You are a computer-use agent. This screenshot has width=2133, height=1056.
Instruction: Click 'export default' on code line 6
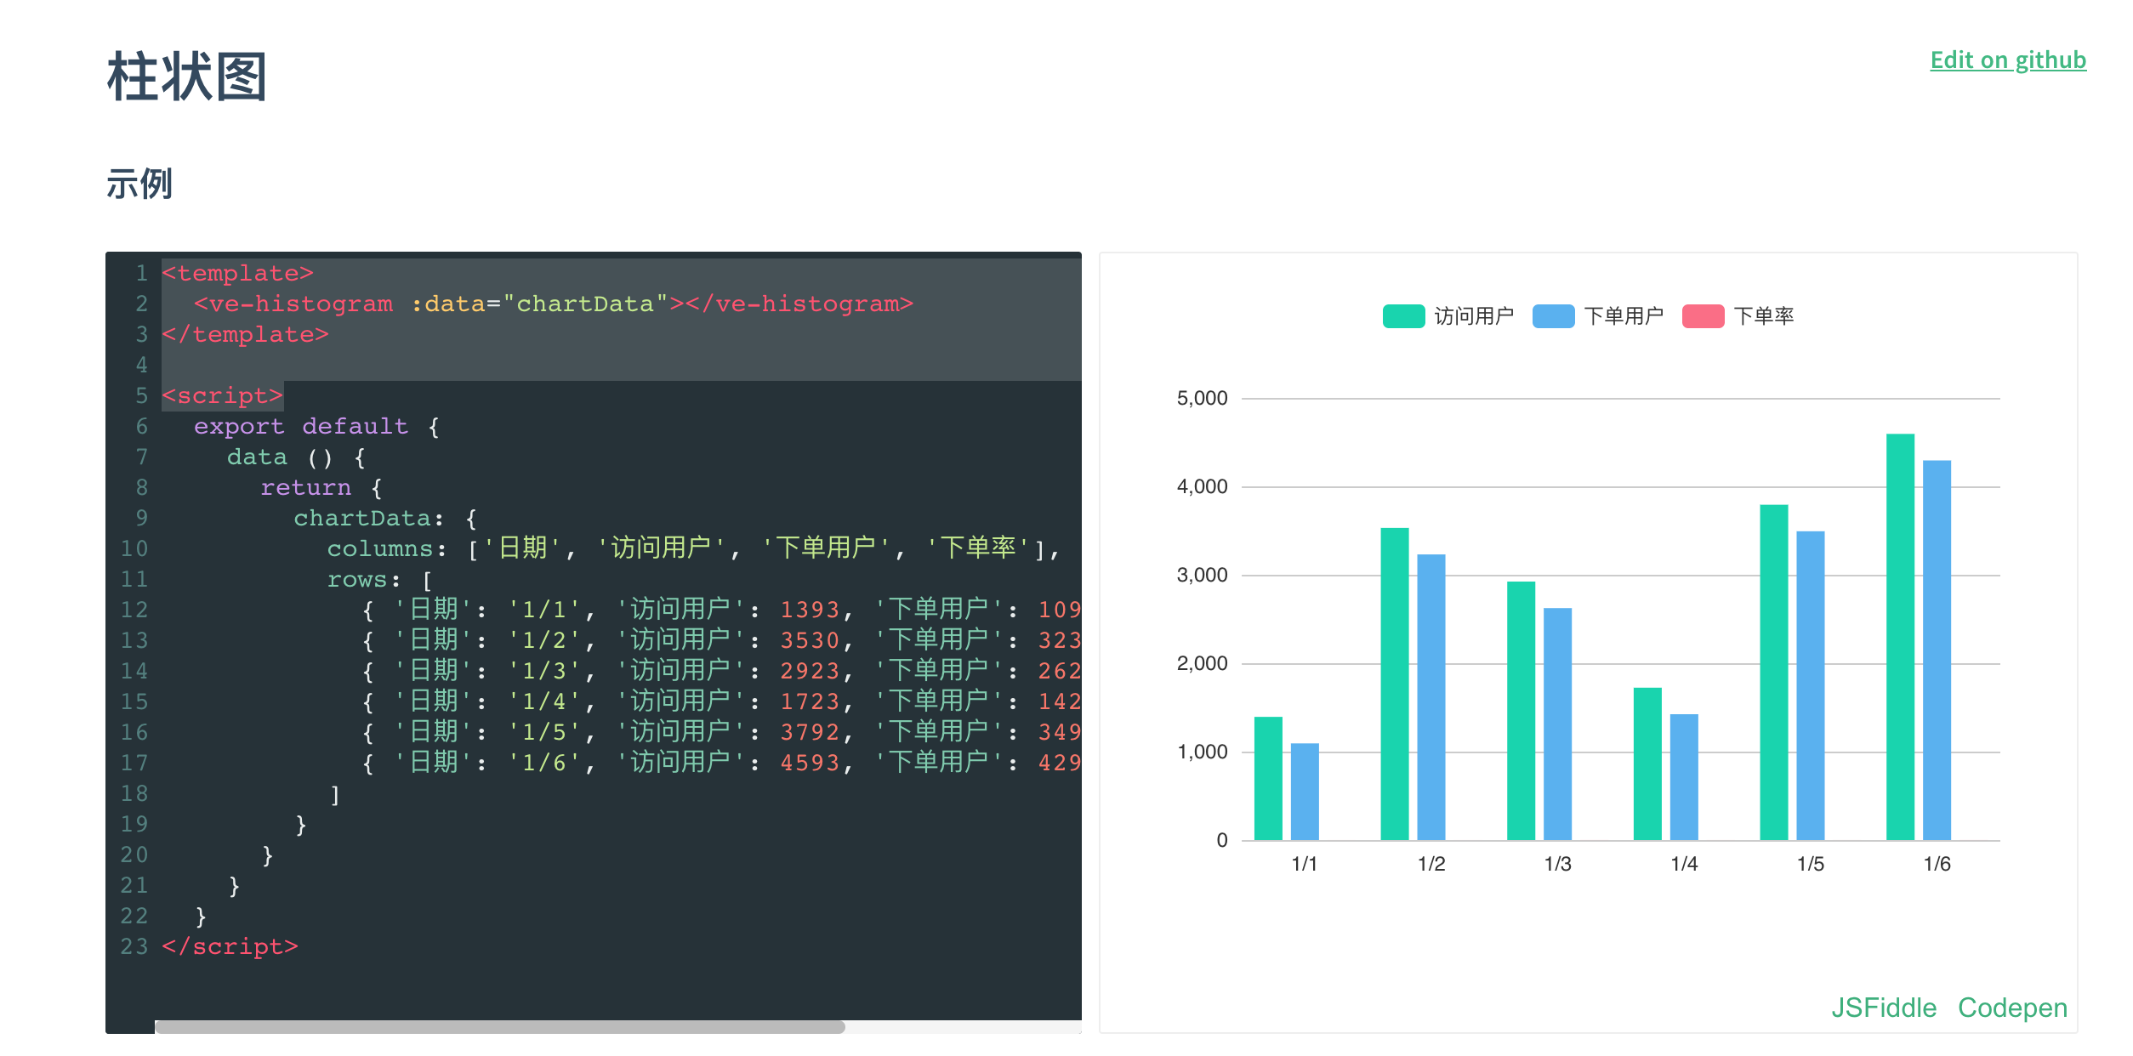(301, 426)
